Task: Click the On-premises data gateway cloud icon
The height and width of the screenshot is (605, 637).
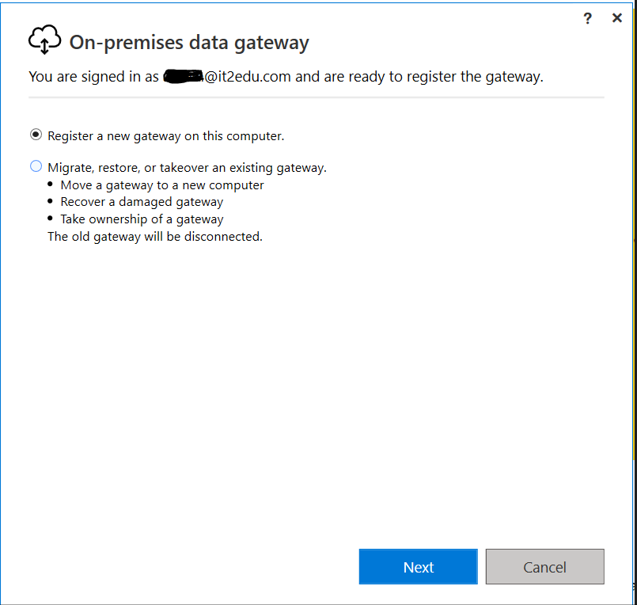Action: coord(44,40)
